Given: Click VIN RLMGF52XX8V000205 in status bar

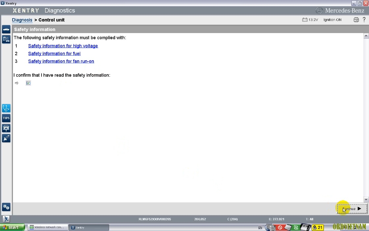Looking at the screenshot, I should 155,219.
